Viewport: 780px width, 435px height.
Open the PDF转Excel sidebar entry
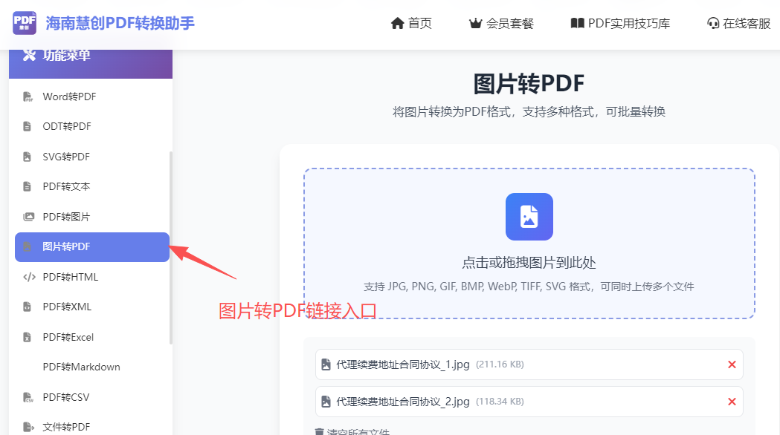click(x=92, y=337)
